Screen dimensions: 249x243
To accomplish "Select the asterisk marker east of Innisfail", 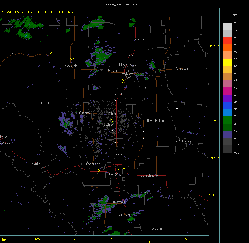I will click(145, 88).
